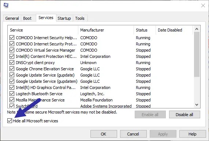
Task: Open the Tools tab
Action: coord(80,18)
